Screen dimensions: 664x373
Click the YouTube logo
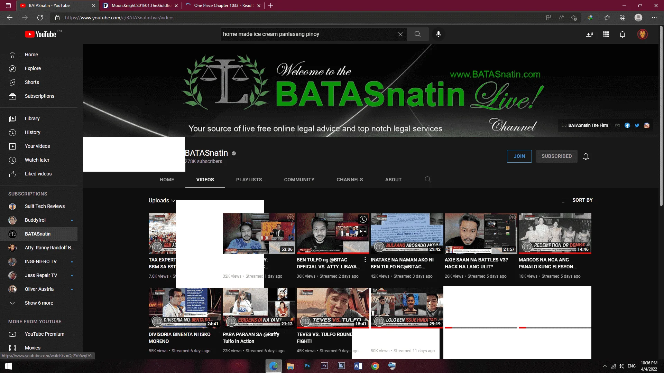[x=40, y=34]
